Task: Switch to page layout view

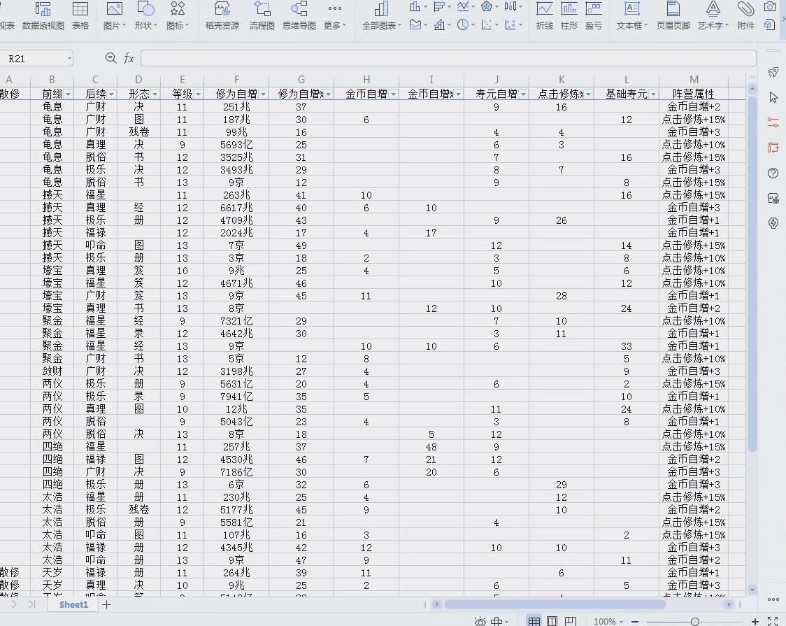Action: [x=552, y=622]
